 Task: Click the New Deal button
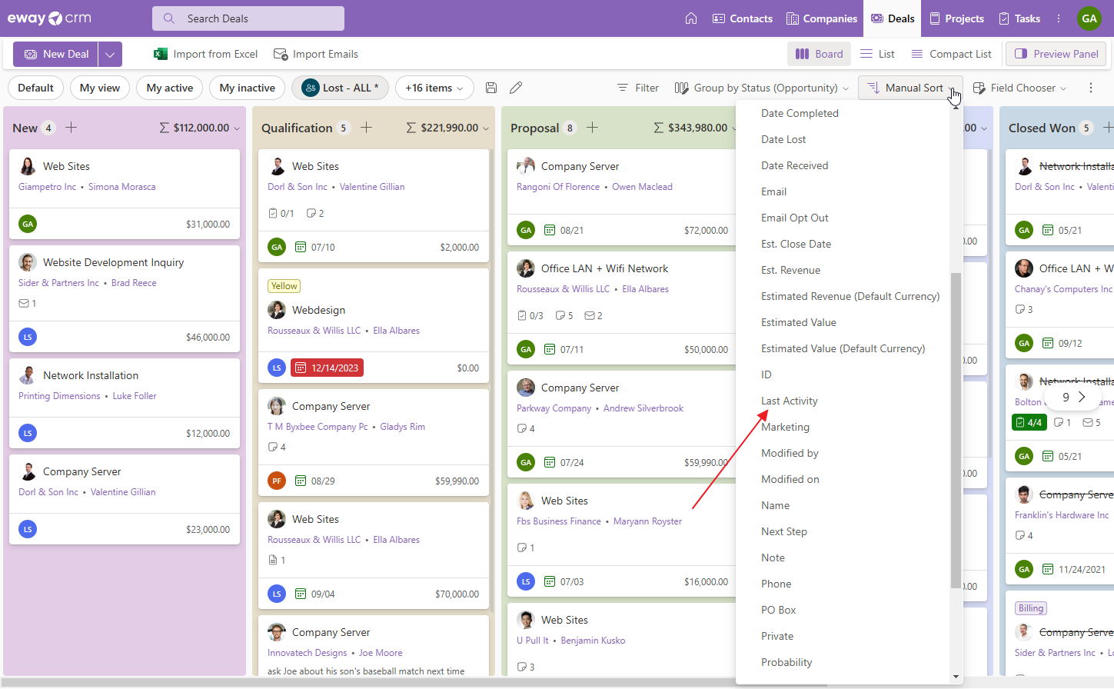coord(56,54)
